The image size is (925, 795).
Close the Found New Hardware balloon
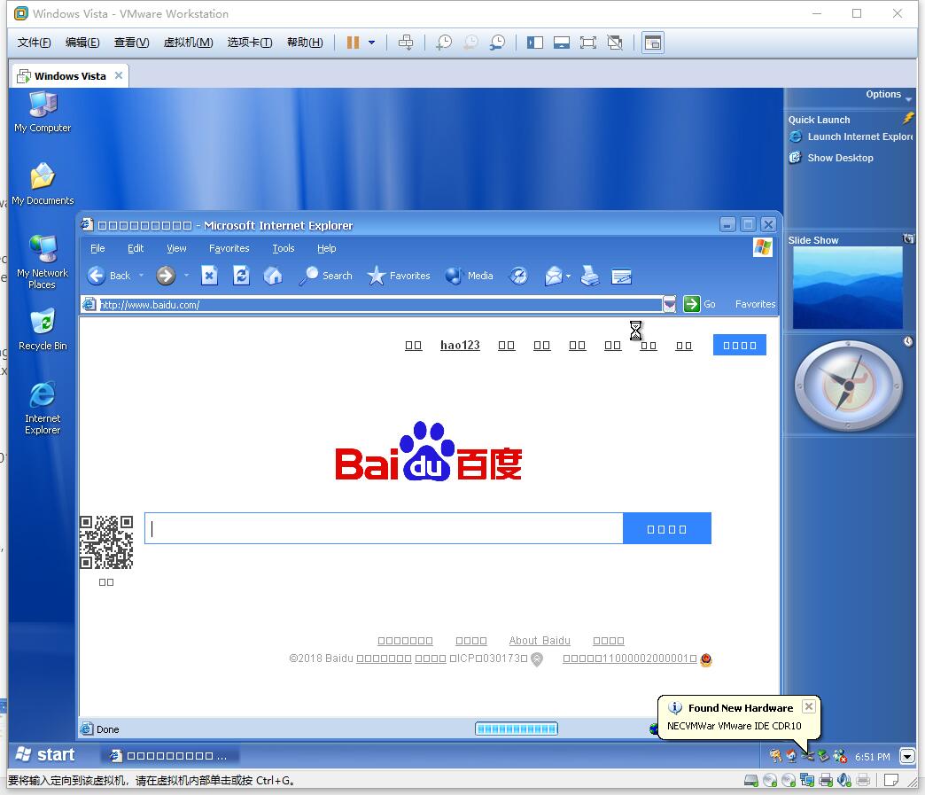point(809,706)
